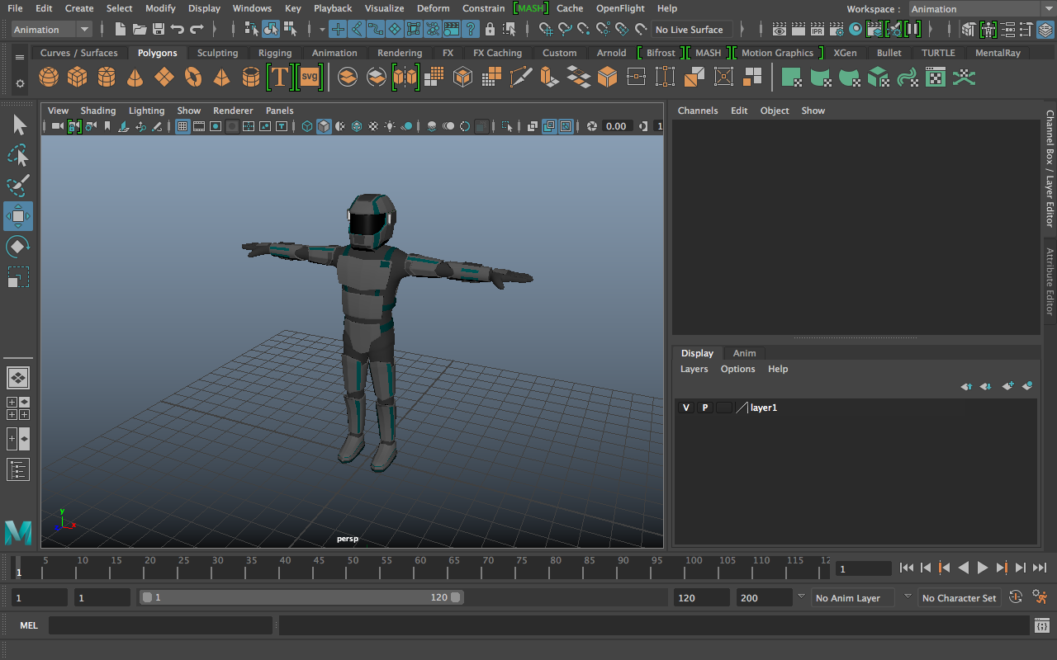Open the shelf tab list menu
Screen dimensions: 1057x660
(20, 58)
